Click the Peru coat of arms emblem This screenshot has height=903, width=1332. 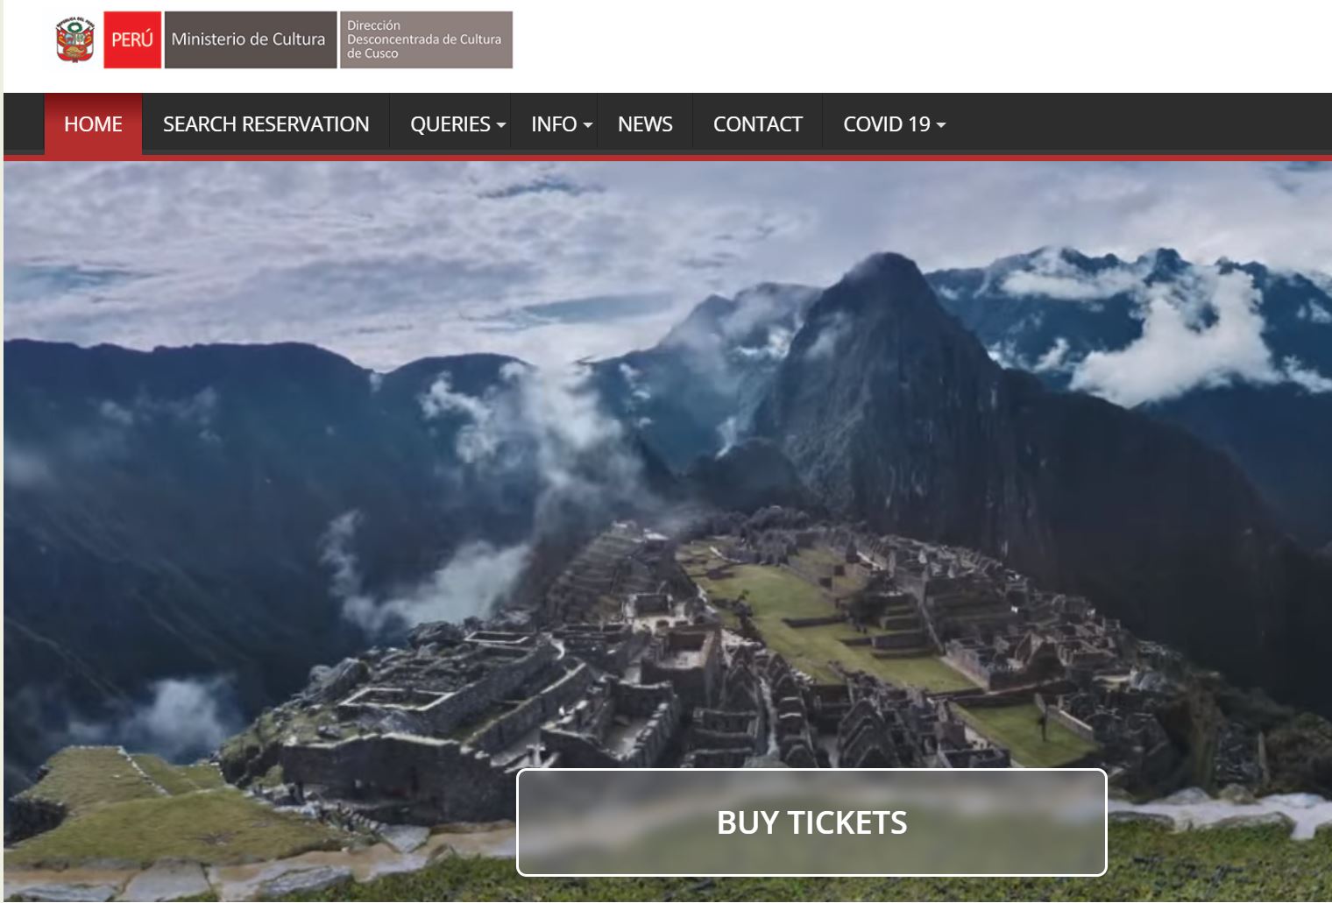[x=75, y=39]
